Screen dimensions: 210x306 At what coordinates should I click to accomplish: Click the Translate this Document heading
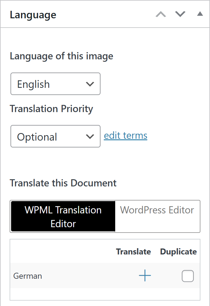pyautogui.click(x=63, y=183)
